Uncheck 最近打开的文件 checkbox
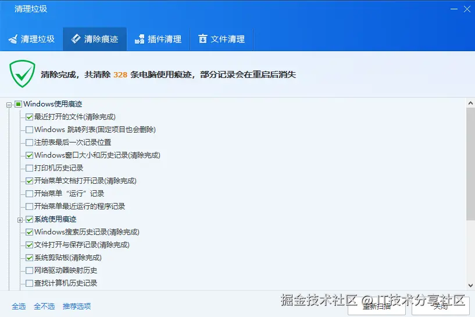Viewport: 475px width, 317px height. click(x=30, y=117)
